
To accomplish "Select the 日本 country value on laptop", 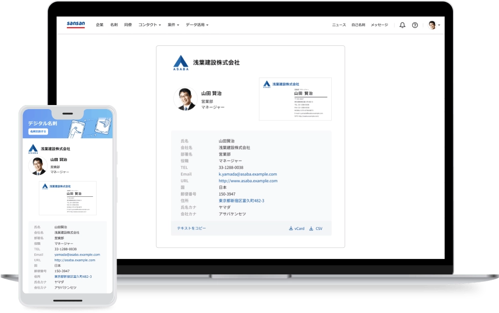I will (222, 187).
